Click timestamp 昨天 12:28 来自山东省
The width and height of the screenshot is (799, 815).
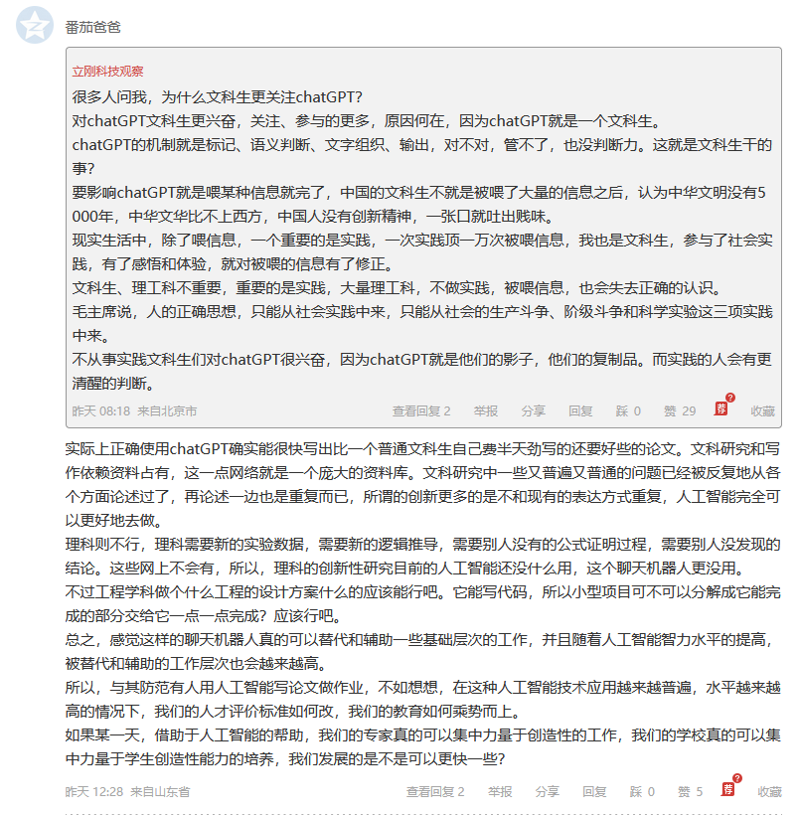click(127, 791)
